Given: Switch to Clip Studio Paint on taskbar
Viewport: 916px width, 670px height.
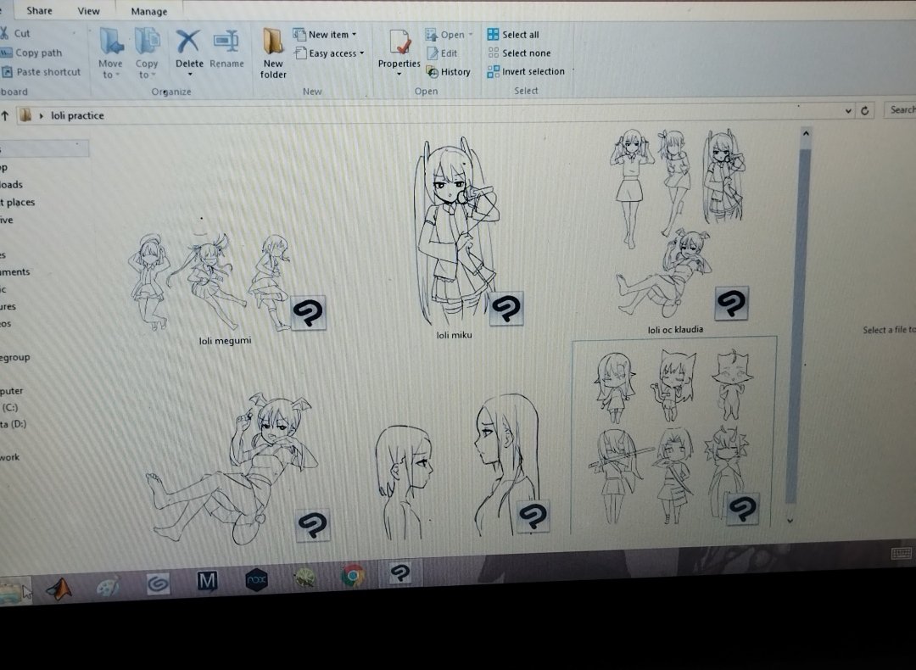Looking at the screenshot, I should coord(399,572).
